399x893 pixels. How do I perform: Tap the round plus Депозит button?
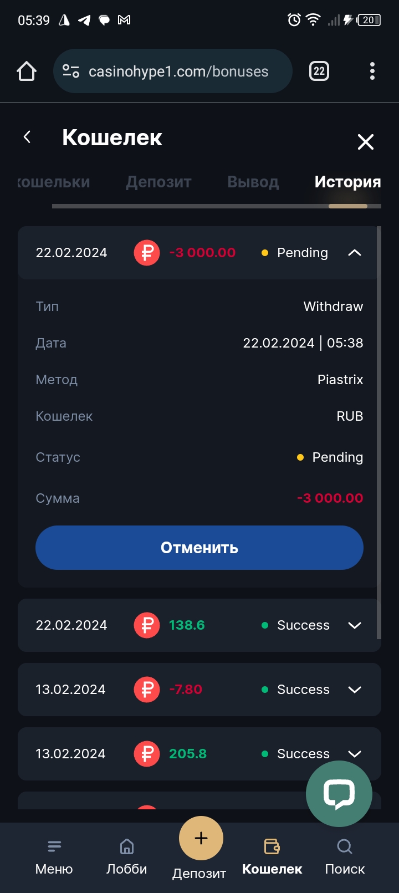click(x=201, y=838)
